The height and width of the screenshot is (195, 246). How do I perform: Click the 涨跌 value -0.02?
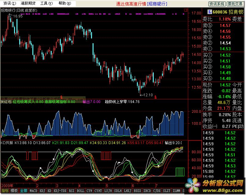226,91
